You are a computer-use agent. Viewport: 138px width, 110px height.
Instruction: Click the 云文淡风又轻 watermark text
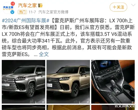[125, 106]
